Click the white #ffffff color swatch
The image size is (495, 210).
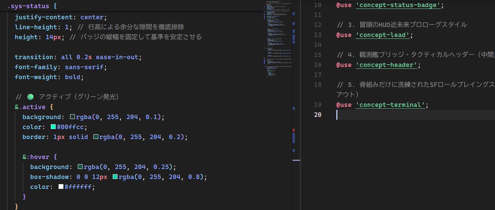pyautogui.click(x=61, y=187)
